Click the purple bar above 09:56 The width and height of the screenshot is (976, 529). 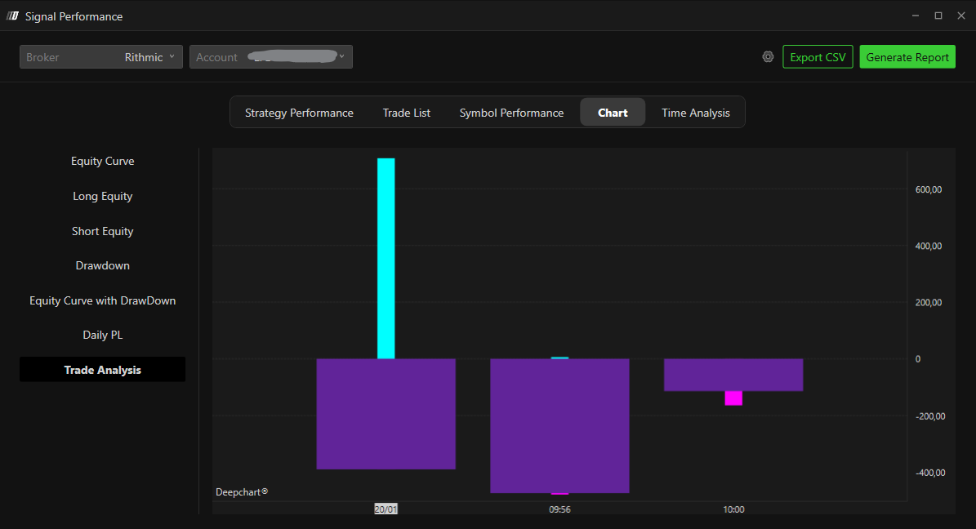click(559, 425)
